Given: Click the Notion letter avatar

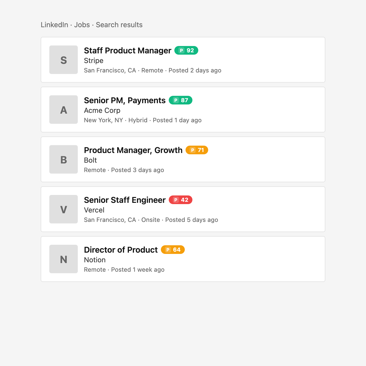Looking at the screenshot, I should (63, 259).
